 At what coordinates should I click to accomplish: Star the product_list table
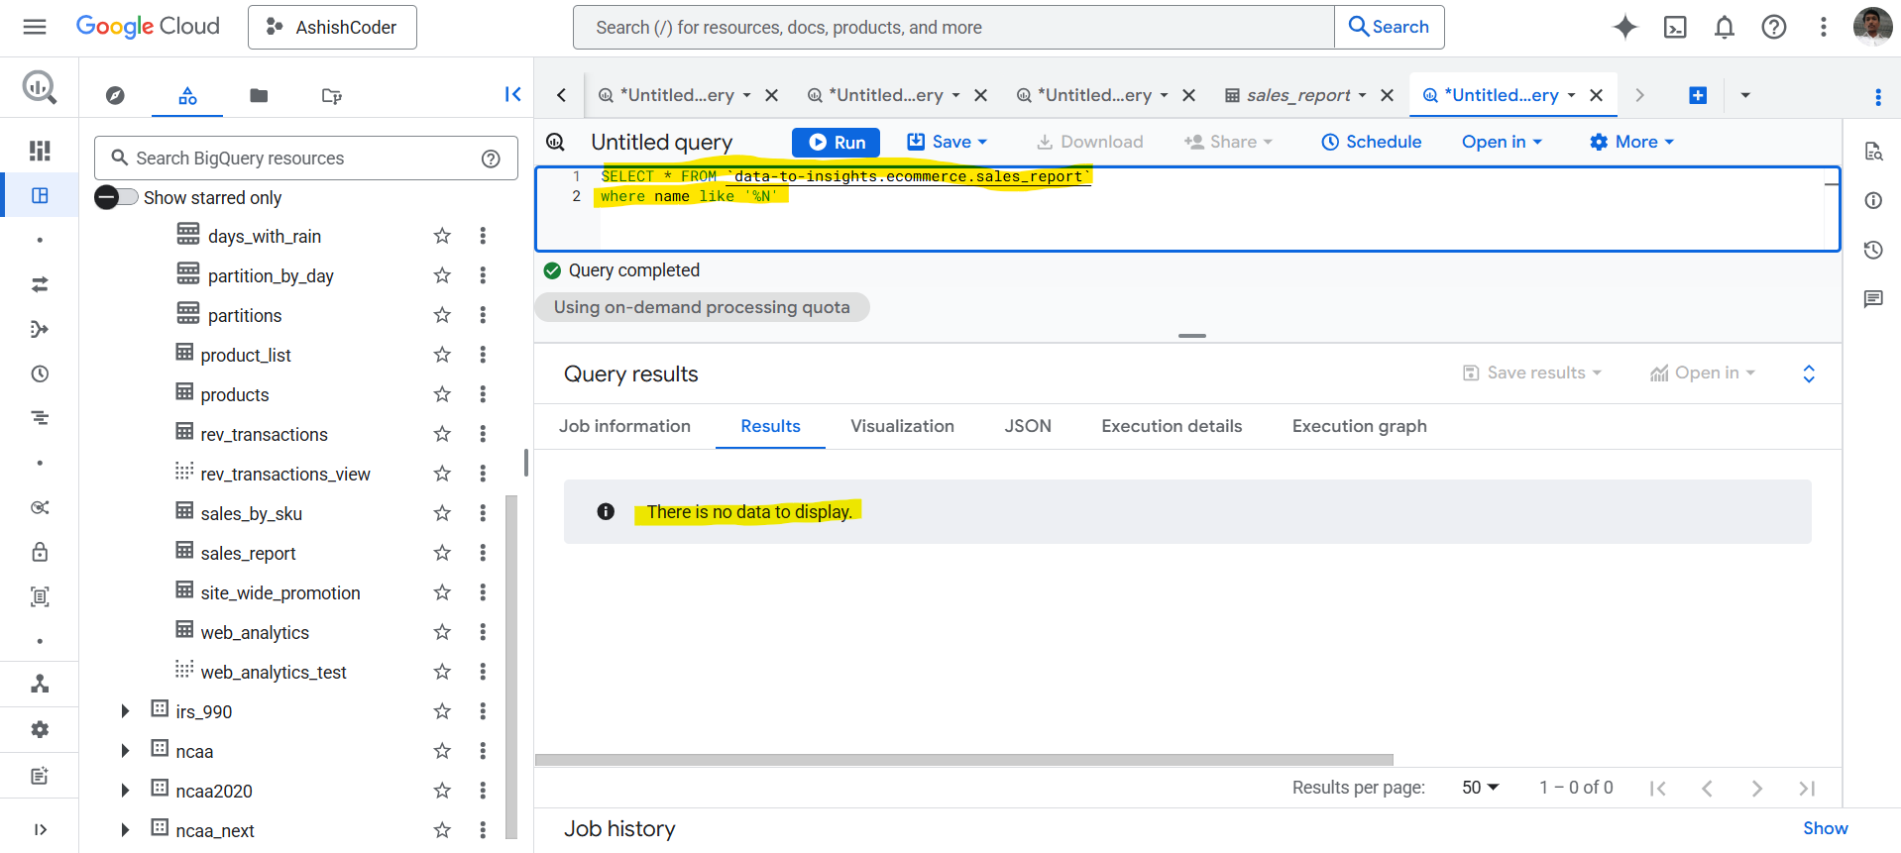click(442, 355)
